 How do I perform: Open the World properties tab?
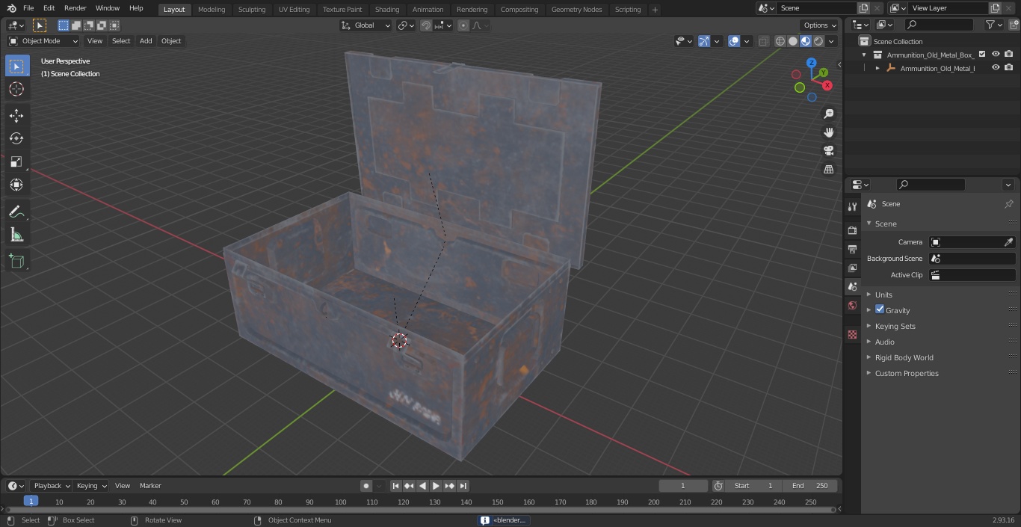point(852,305)
